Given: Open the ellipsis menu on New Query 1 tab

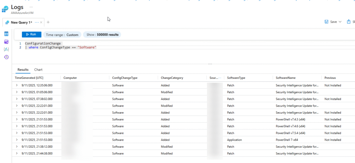Looking at the screenshot, I should (36, 22).
